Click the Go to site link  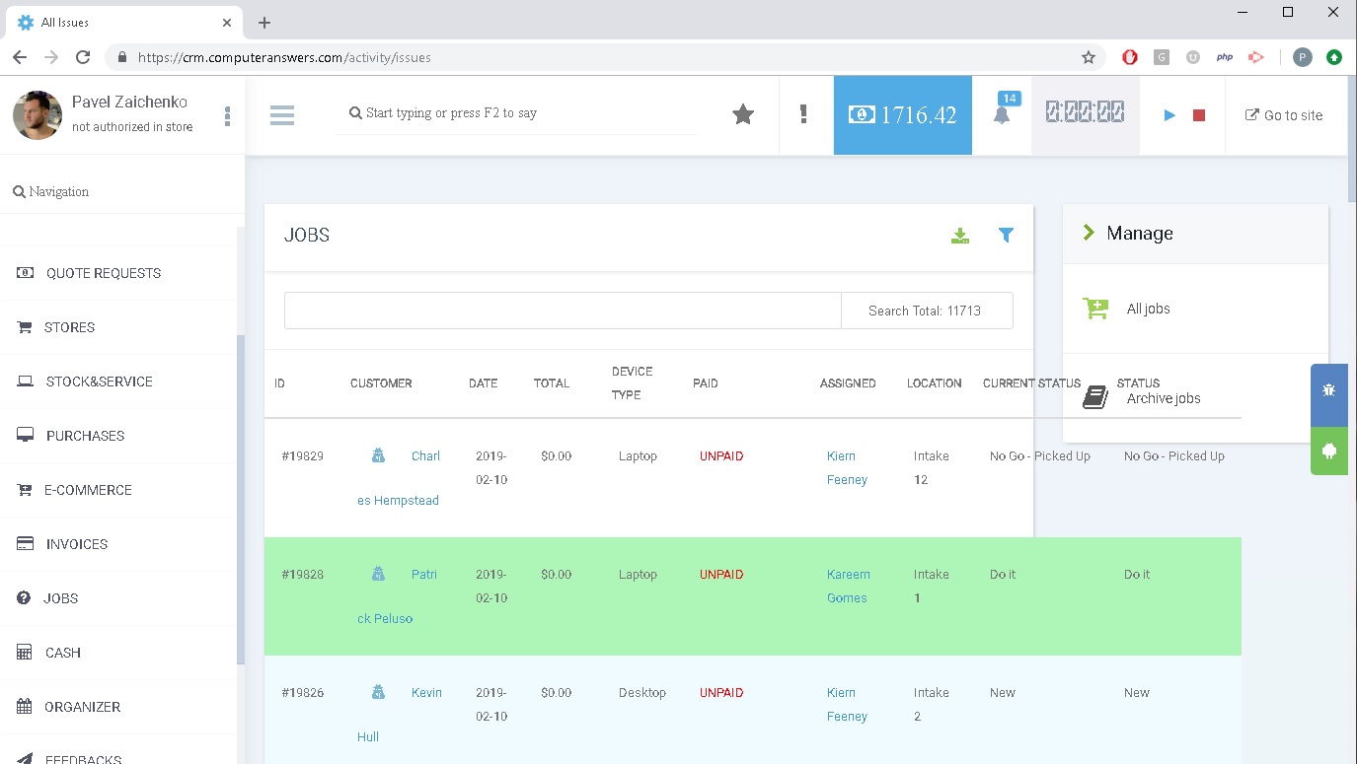tap(1283, 115)
